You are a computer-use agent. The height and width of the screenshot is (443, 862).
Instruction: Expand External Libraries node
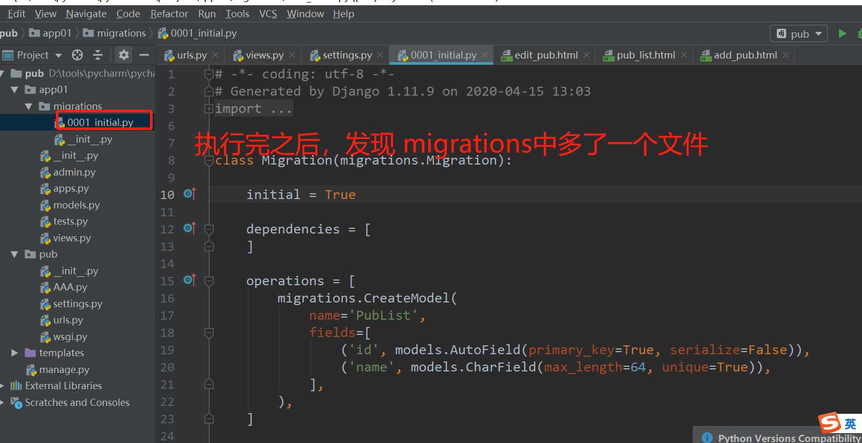pyautogui.click(x=2, y=386)
